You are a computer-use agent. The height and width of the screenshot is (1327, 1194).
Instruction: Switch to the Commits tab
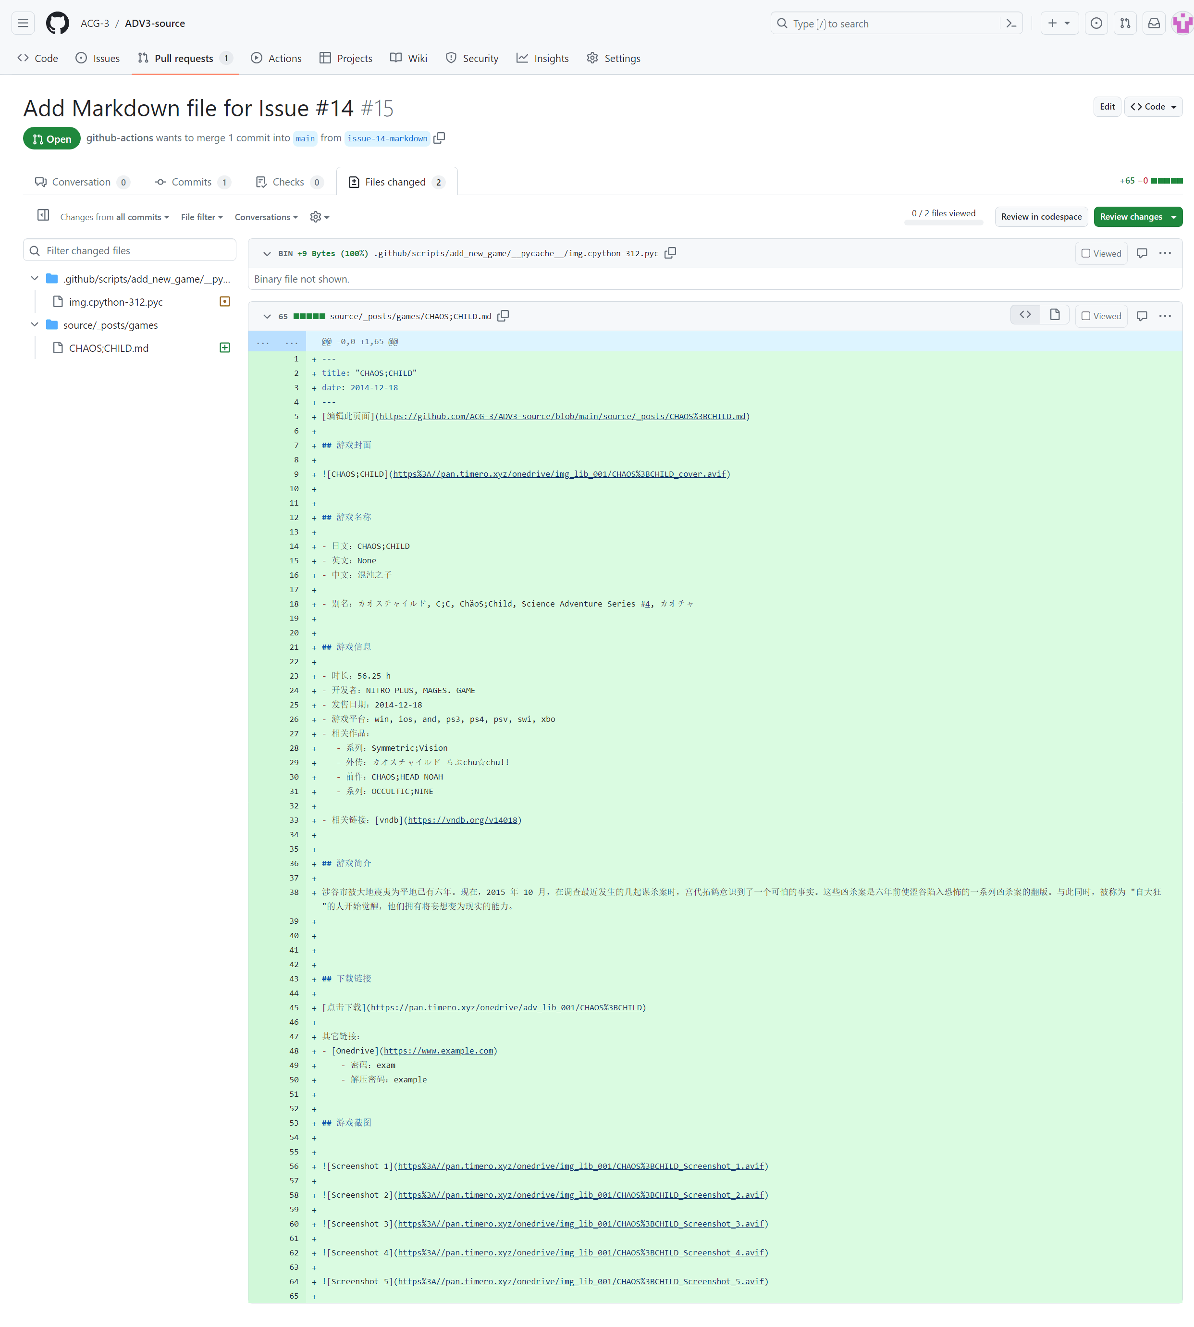(192, 182)
